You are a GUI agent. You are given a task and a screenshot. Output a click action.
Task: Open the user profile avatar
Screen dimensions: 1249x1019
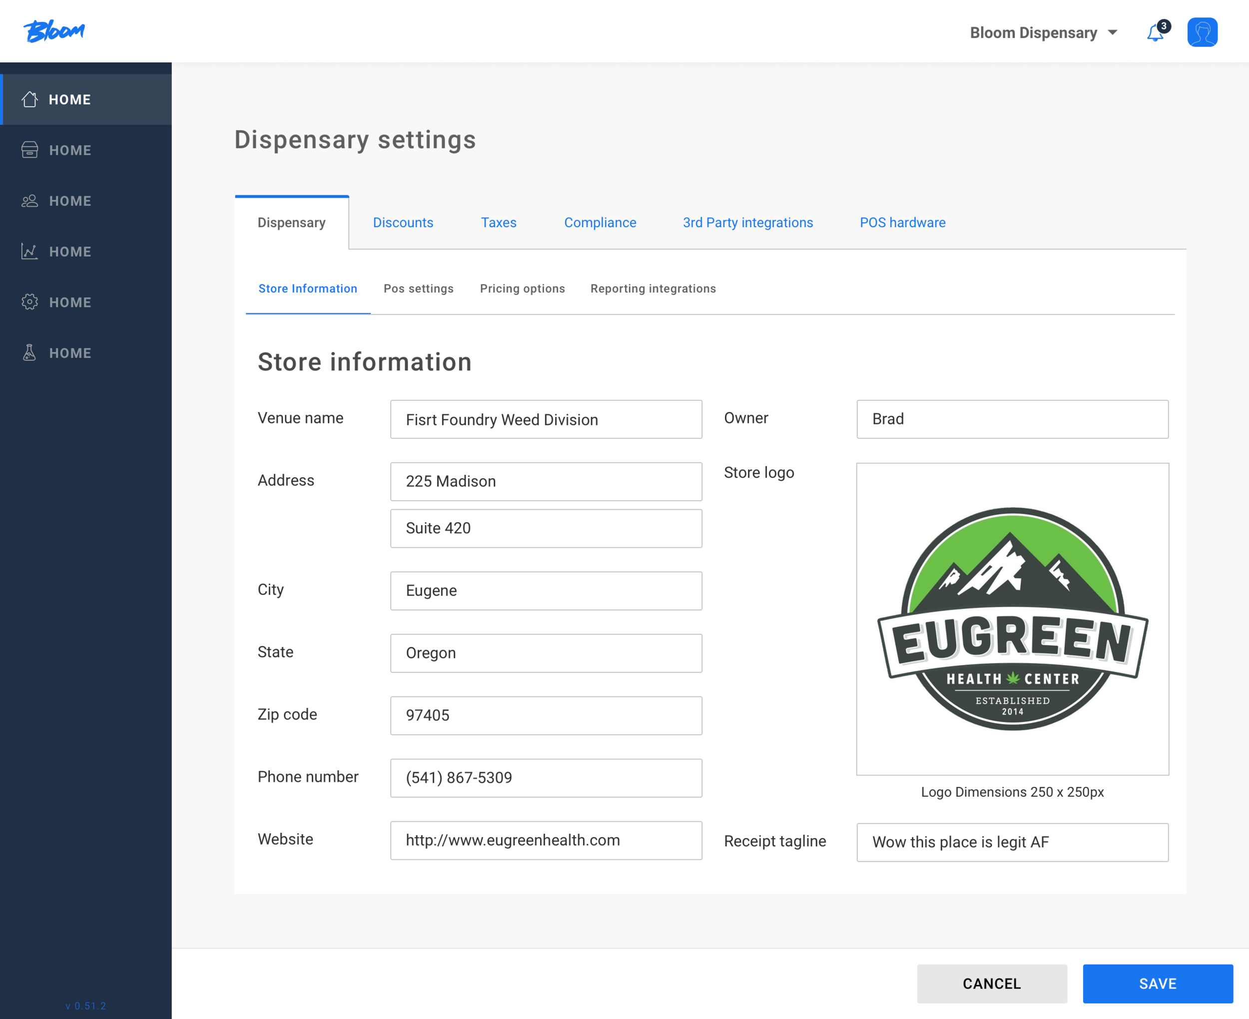tap(1202, 32)
